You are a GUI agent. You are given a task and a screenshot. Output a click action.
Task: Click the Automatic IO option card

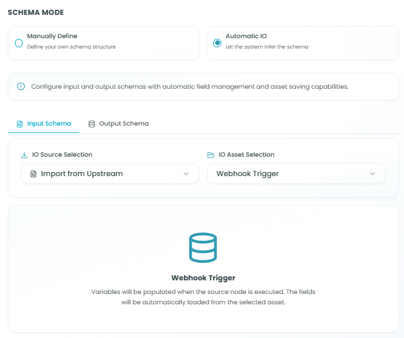(x=302, y=43)
